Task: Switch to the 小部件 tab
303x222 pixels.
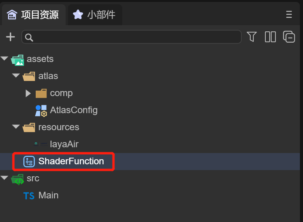Action: [95, 15]
